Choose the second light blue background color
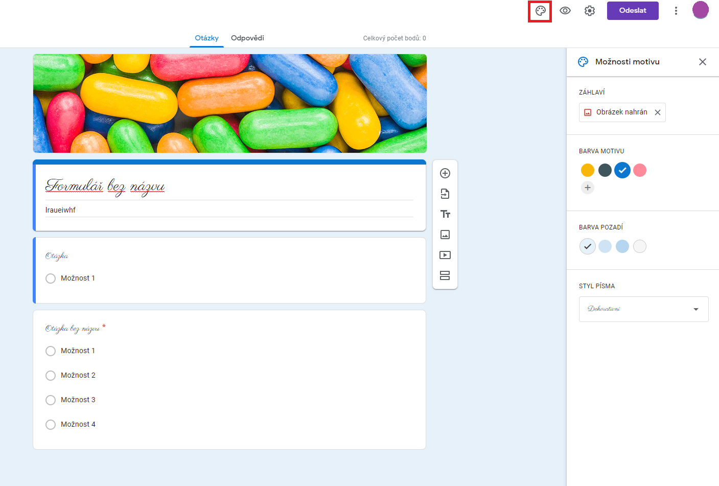Image resolution: width=719 pixels, height=486 pixels. click(605, 246)
